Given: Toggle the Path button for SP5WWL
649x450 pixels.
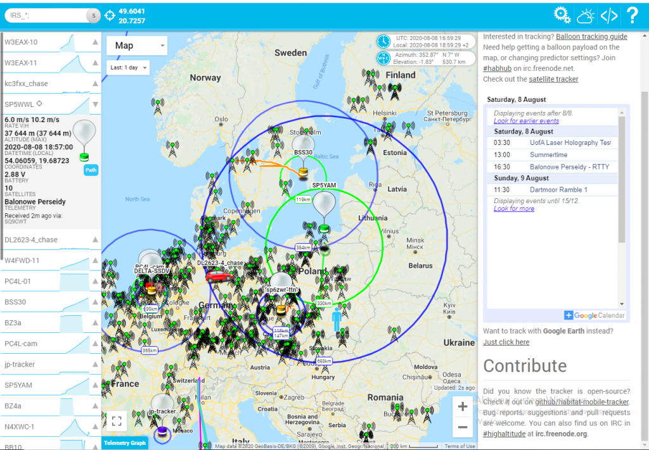Looking at the screenshot, I should 91,170.
